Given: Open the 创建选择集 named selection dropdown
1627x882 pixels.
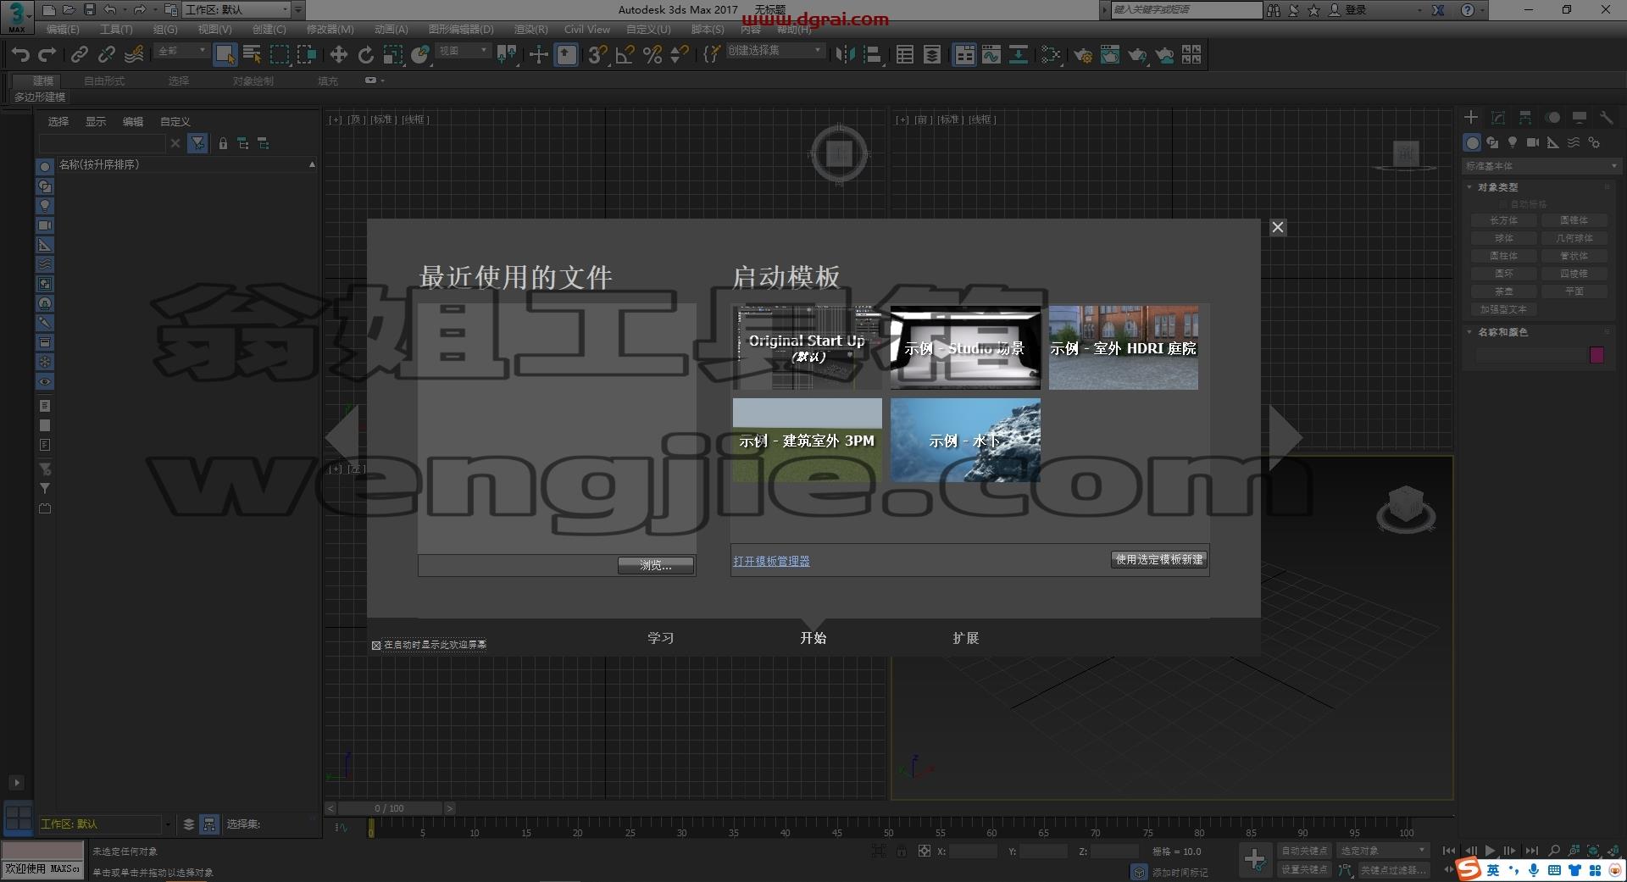Looking at the screenshot, I should (775, 51).
